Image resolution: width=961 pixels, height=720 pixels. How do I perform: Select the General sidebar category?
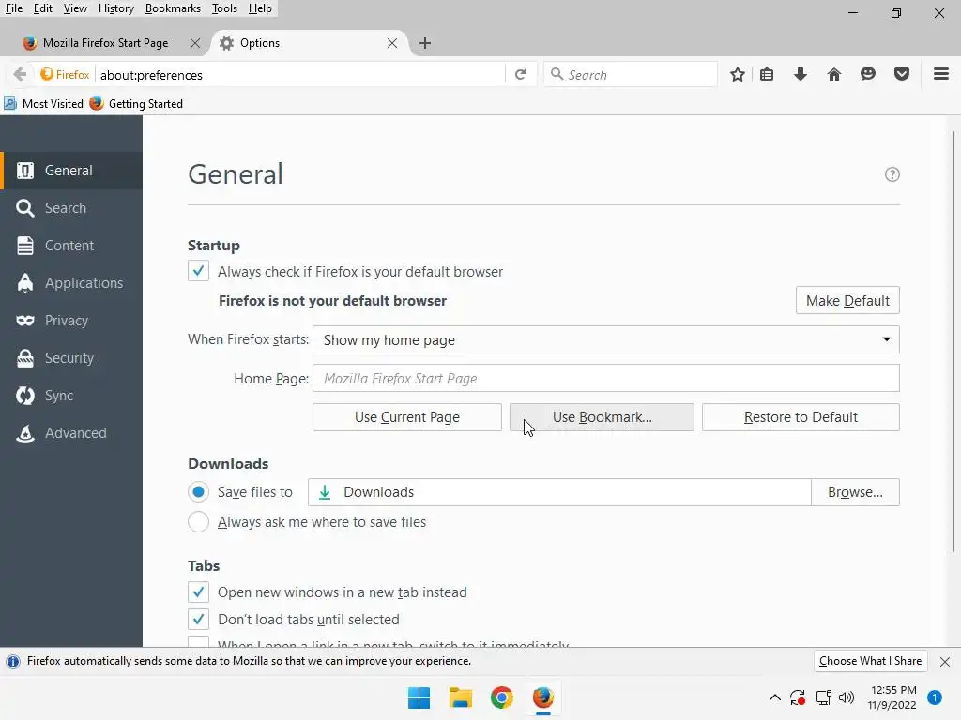(71, 171)
